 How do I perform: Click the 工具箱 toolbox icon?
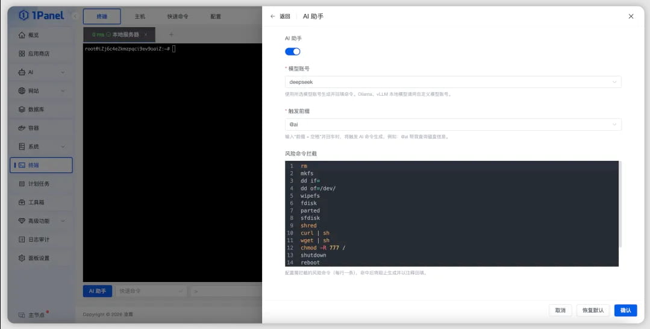tap(22, 202)
